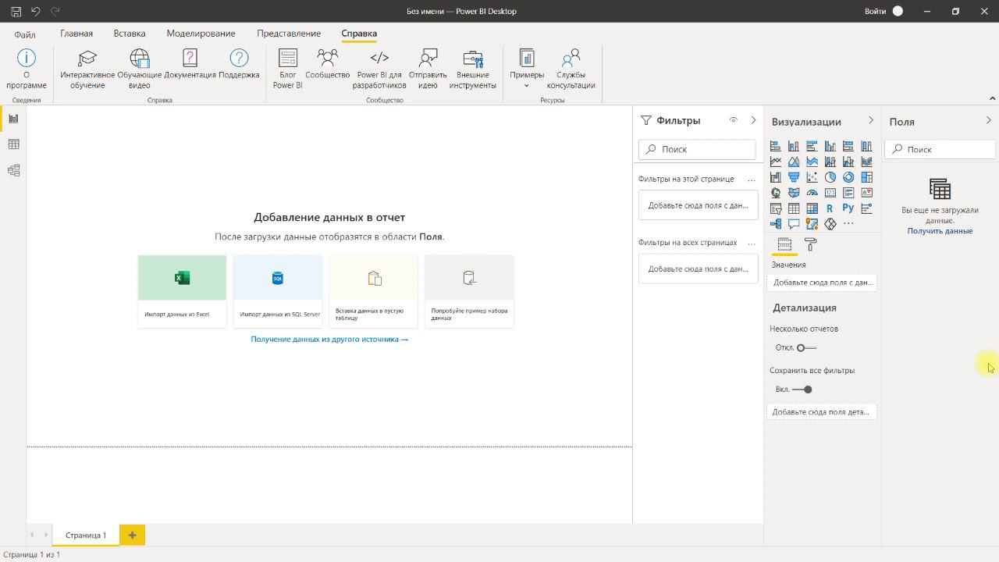Click the Undo arrow in title bar
This screenshot has height=562, width=999.
click(x=36, y=12)
